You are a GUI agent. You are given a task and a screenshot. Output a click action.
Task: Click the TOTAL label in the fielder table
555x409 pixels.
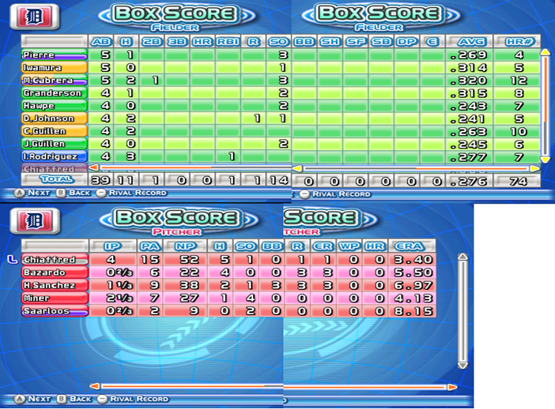point(57,180)
